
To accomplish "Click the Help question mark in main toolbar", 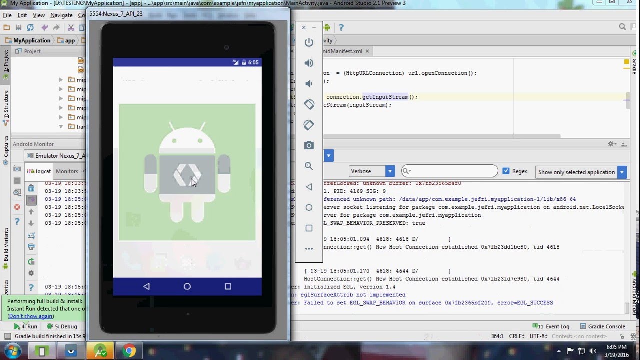I will [342, 28].
